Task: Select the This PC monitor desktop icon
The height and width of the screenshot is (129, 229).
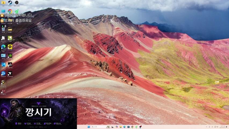Action: click(3, 11)
